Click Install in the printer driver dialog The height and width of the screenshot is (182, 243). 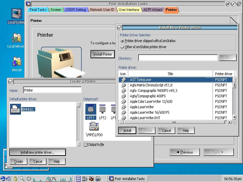coord(127,131)
